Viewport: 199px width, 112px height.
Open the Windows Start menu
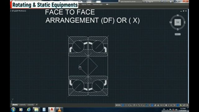[13, 110]
